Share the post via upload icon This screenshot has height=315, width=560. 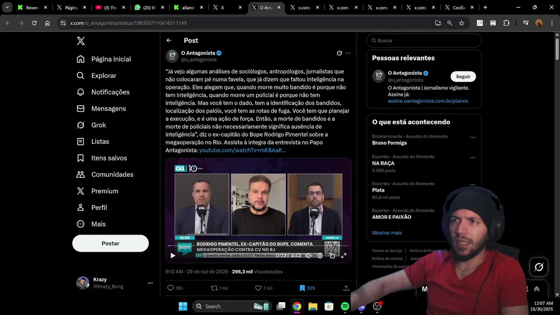pos(346,288)
